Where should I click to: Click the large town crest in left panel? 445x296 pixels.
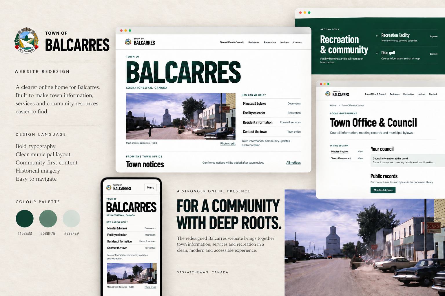pos(27,40)
